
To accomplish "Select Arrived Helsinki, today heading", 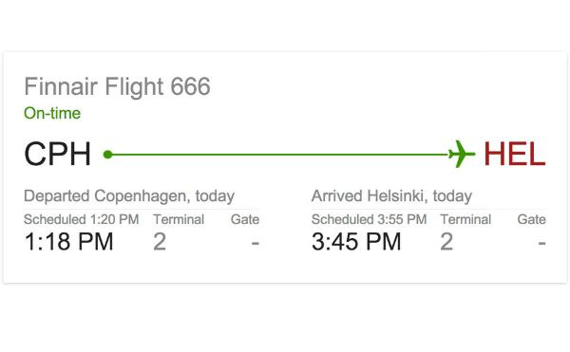I will pyautogui.click(x=391, y=196).
